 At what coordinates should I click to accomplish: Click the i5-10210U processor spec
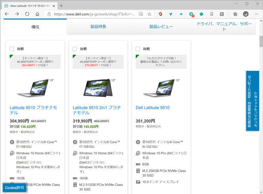click(162, 144)
